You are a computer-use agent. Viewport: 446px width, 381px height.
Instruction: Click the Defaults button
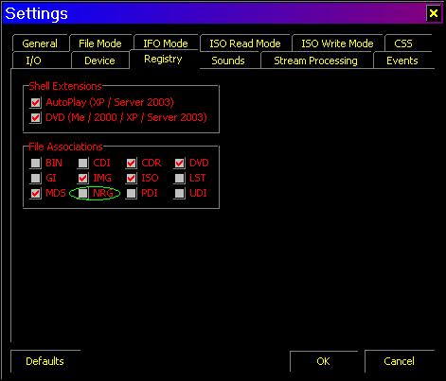(x=45, y=361)
